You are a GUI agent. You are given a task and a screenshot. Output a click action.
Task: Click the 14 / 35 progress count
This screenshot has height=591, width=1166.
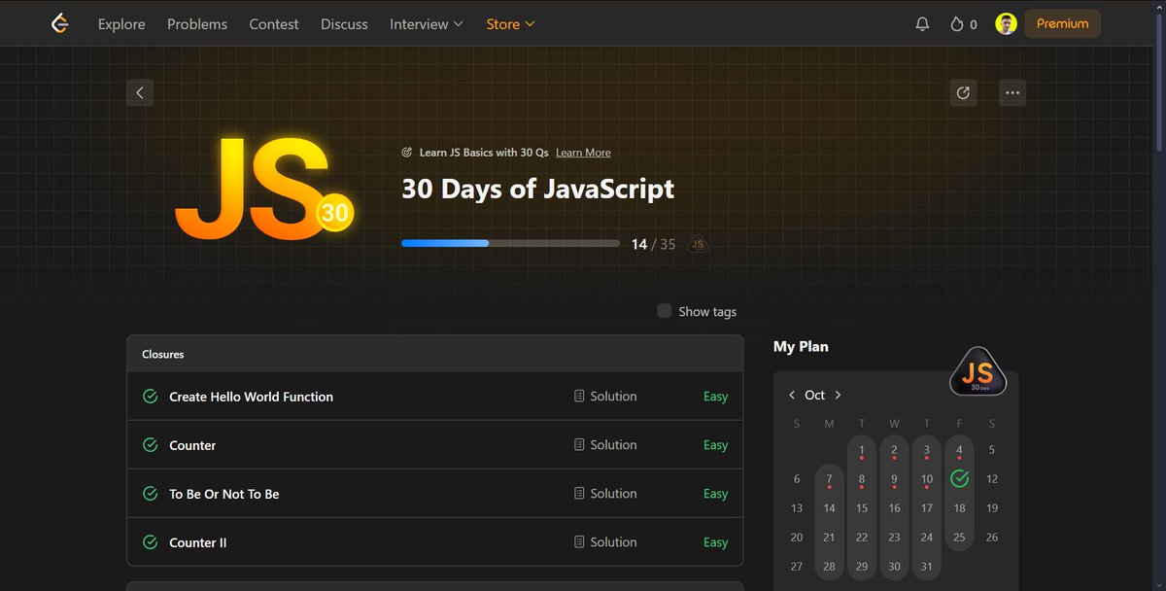[x=653, y=244]
